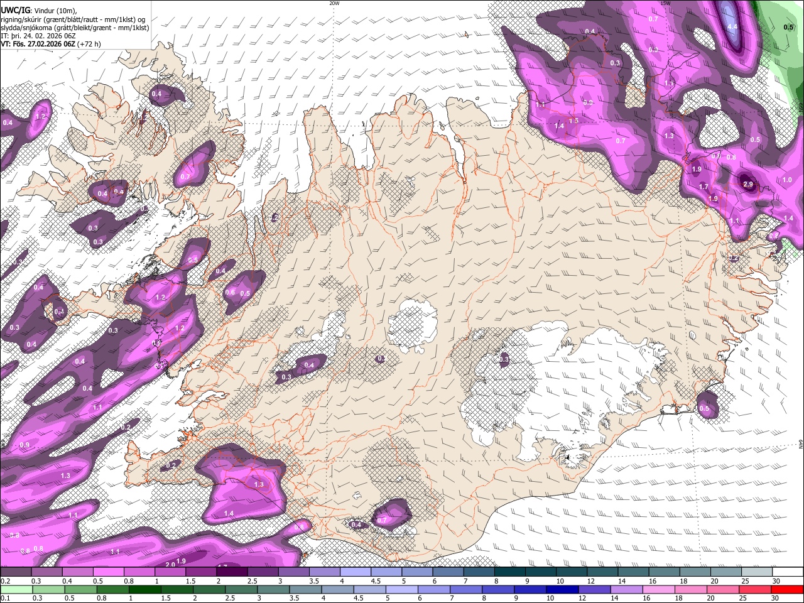Screen dimensions: 804x603
Task: Select the '(+72 h)' forecast offset text
Action: tap(89, 44)
